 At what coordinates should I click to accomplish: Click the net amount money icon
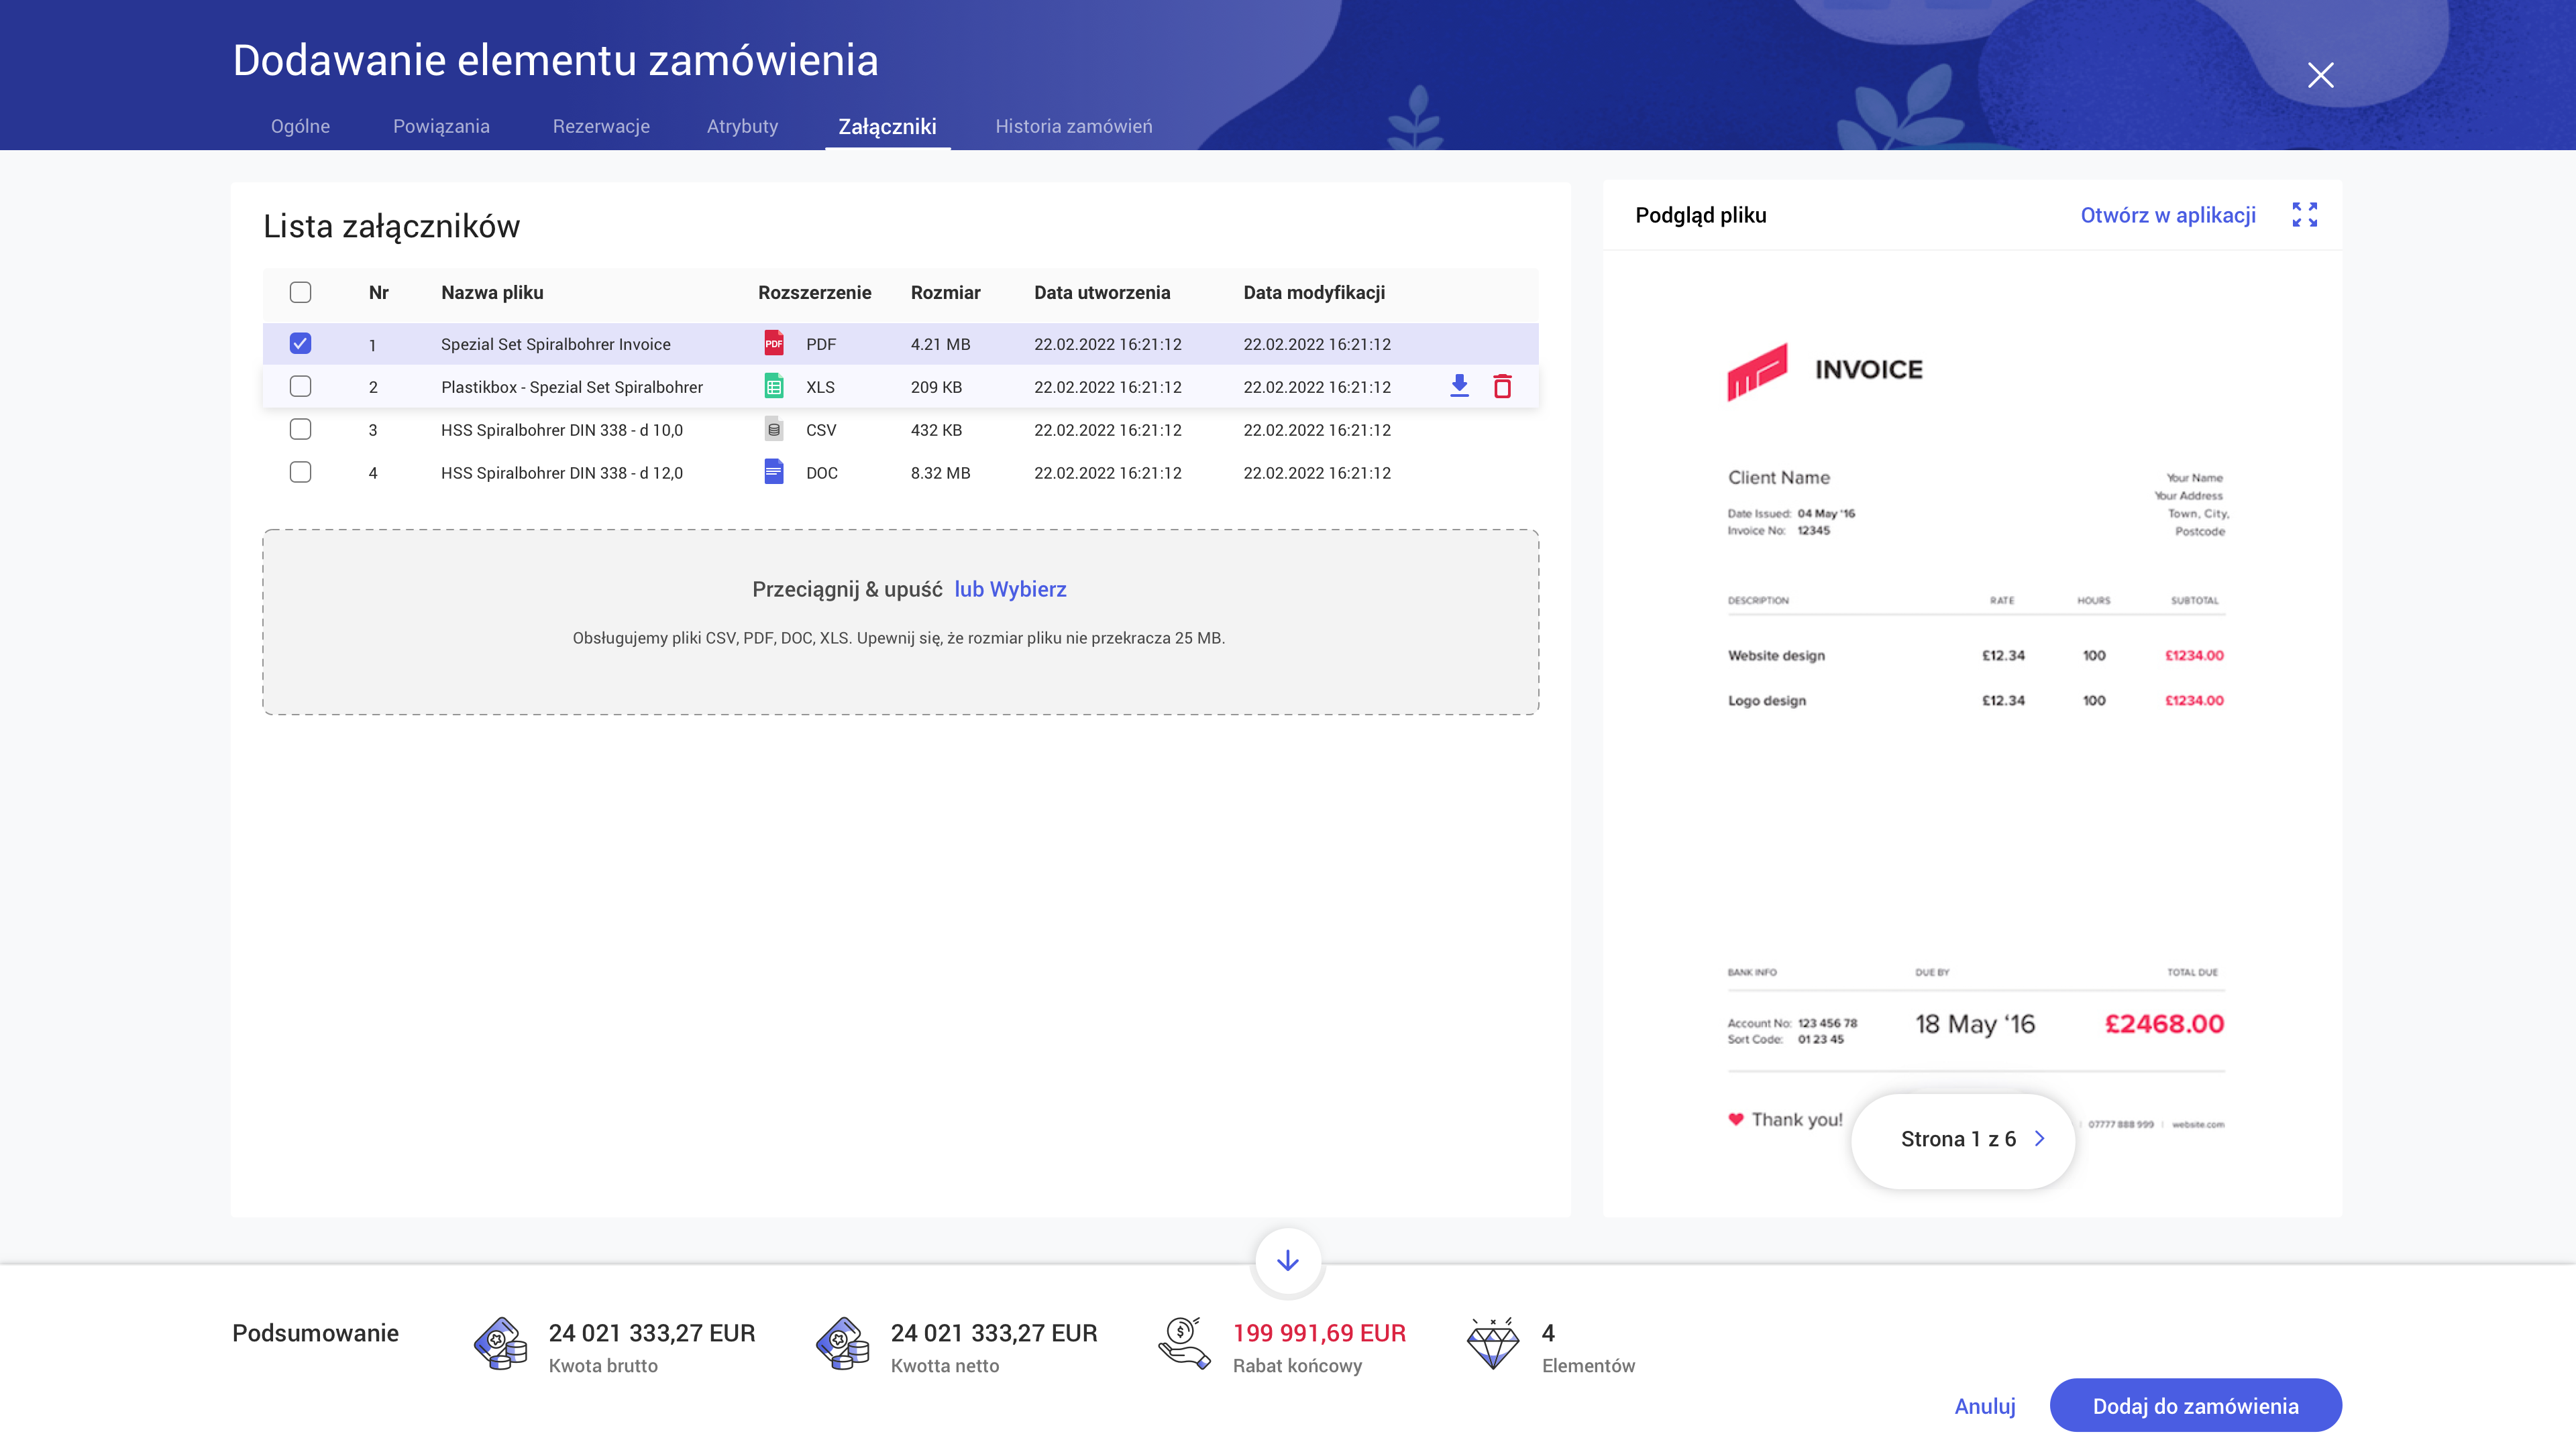(842, 1344)
